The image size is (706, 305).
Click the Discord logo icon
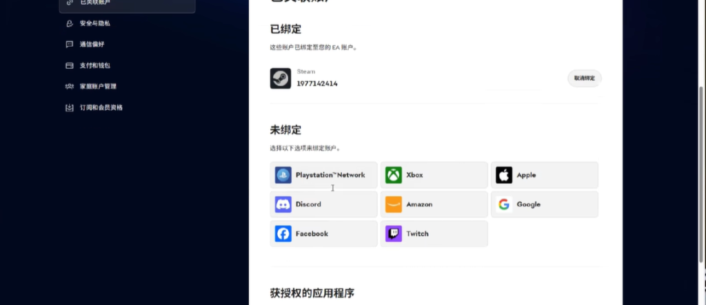click(283, 204)
